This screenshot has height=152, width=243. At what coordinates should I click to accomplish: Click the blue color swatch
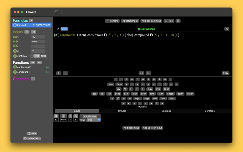(64, 29)
